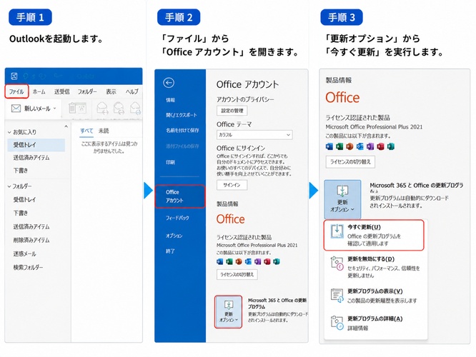Open the Office テーマ カラフル dropdown

[254, 135]
